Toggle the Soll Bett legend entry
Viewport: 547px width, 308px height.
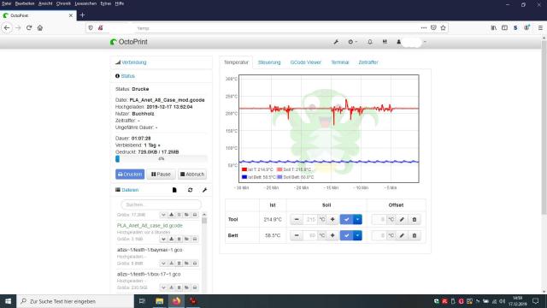295,177
